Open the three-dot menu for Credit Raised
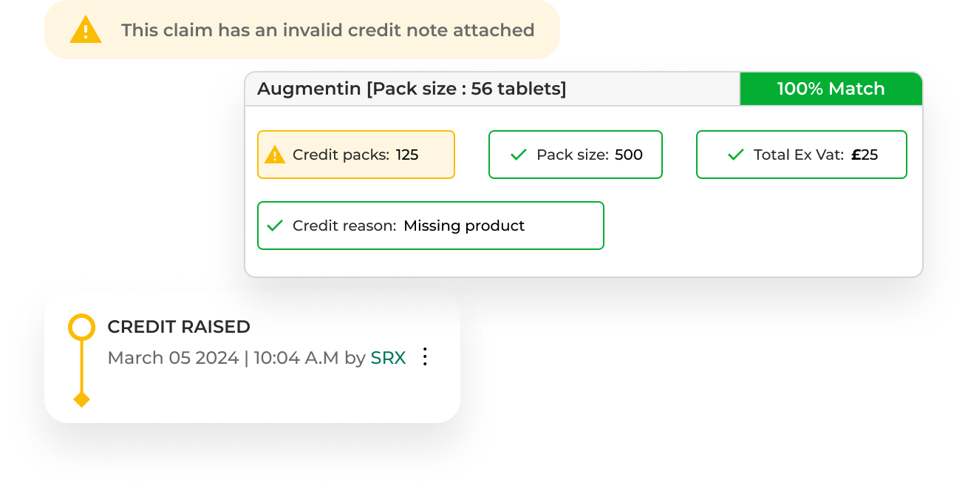The height and width of the screenshot is (491, 968). (425, 357)
